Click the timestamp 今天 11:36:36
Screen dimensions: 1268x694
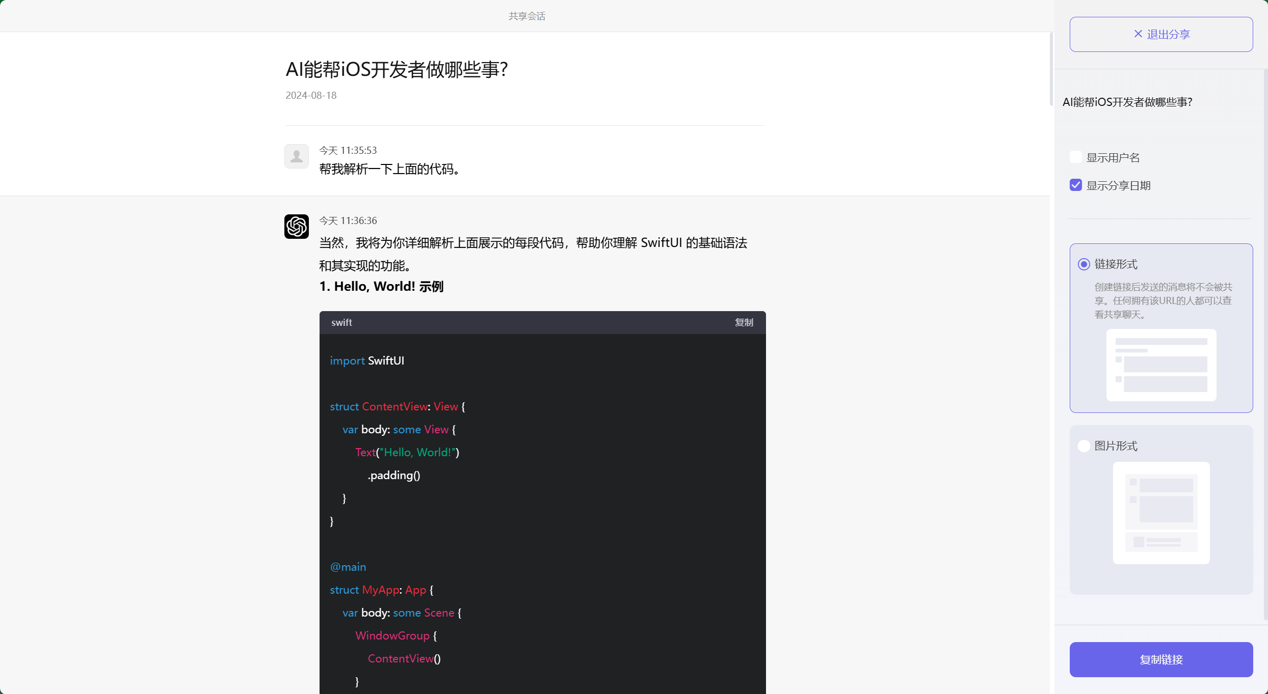tap(348, 220)
